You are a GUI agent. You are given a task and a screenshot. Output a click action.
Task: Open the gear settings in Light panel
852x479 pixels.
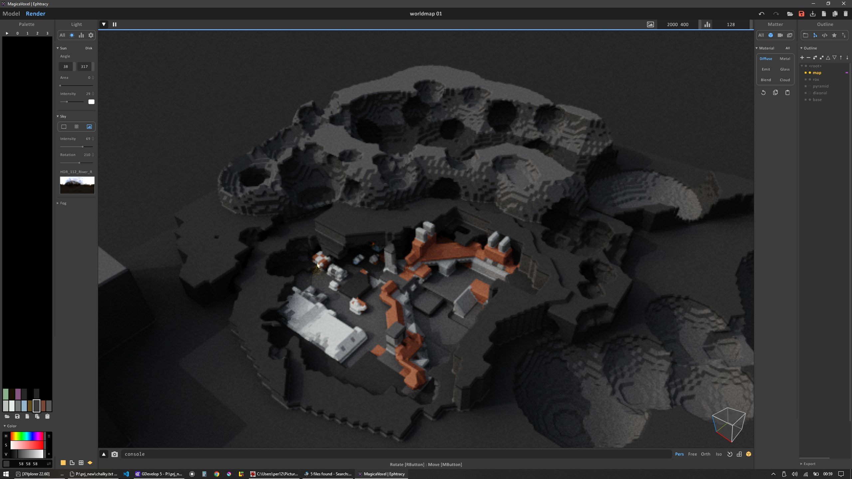tap(91, 35)
